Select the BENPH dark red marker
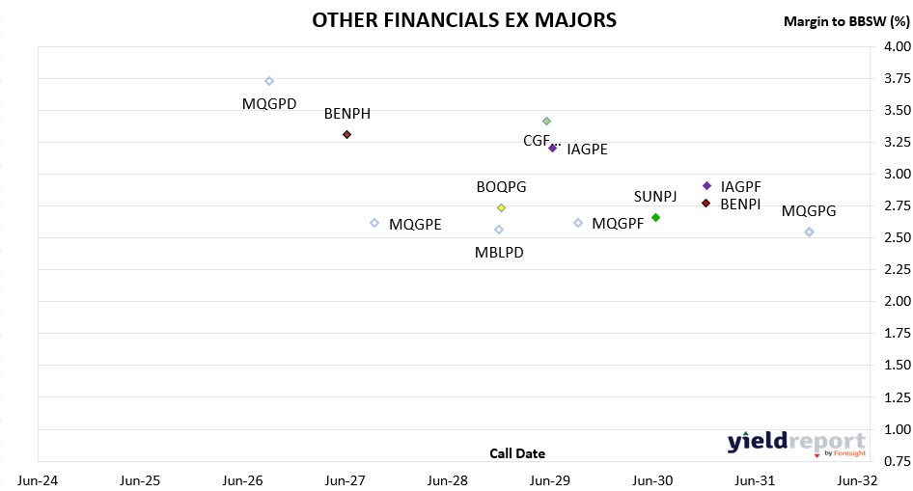 pos(347,134)
